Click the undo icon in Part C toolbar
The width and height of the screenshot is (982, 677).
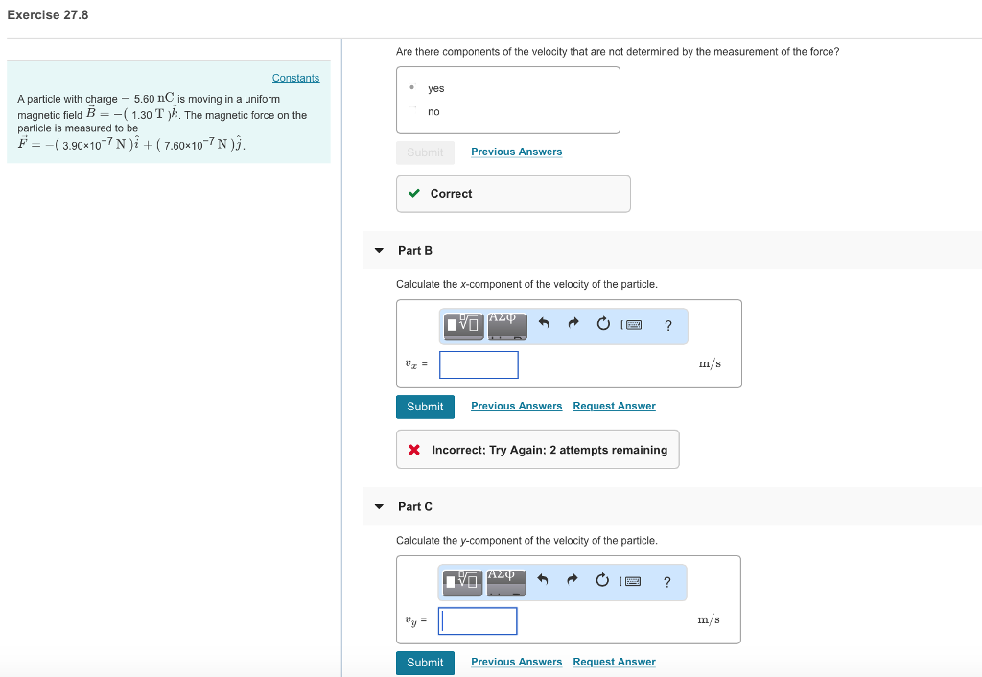click(x=543, y=581)
